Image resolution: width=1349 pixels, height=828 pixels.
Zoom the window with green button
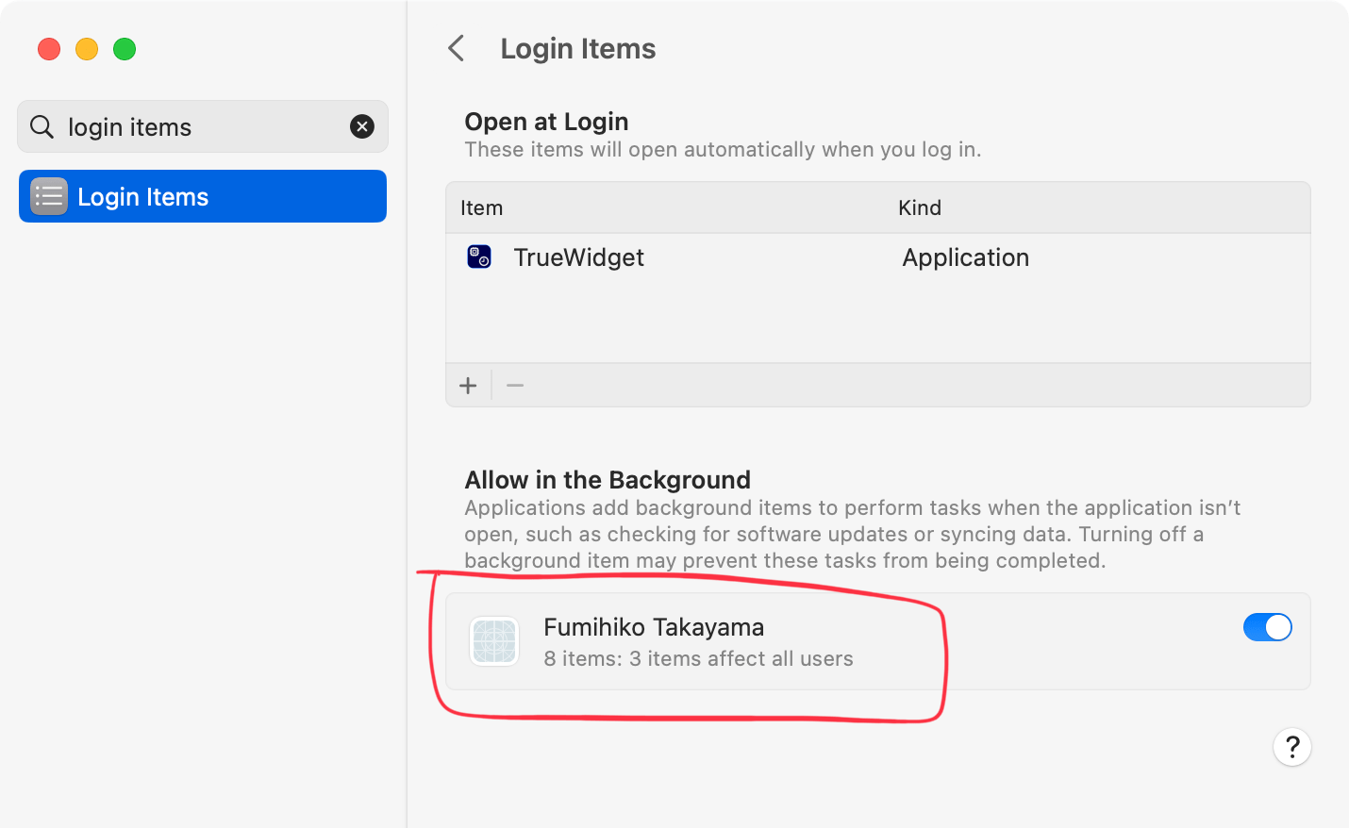pyautogui.click(x=125, y=49)
